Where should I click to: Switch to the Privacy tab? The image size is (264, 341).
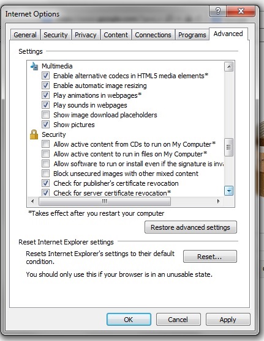pyautogui.click(x=86, y=35)
